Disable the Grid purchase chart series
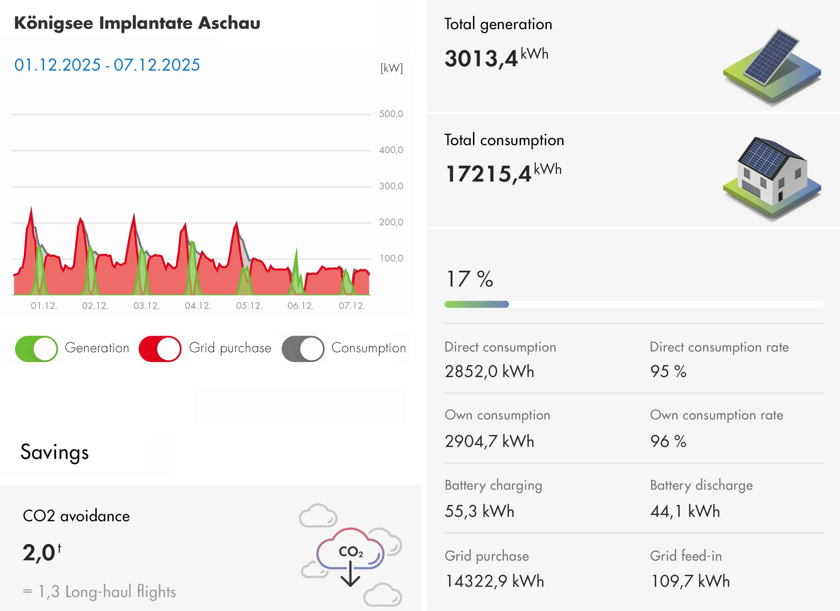This screenshot has height=611, width=840. coord(160,349)
